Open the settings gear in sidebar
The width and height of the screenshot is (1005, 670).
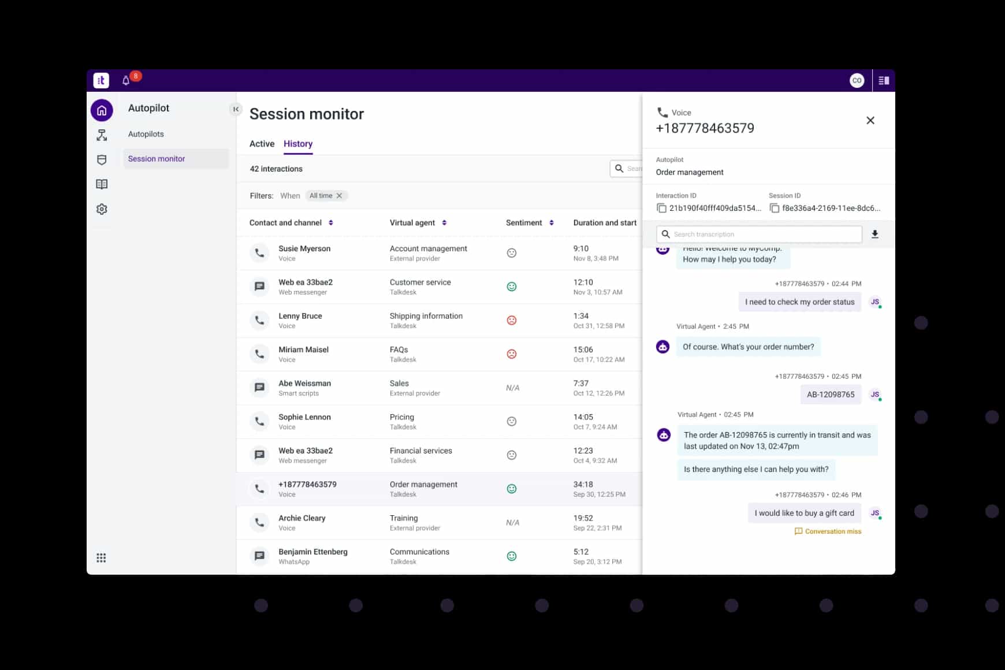(x=102, y=209)
